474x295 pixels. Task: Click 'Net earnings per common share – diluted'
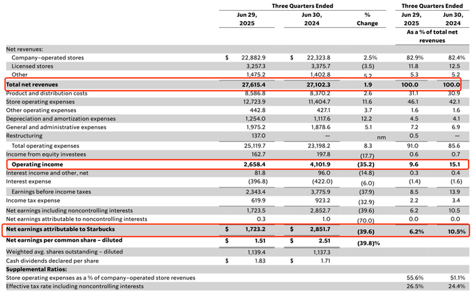click(64, 240)
